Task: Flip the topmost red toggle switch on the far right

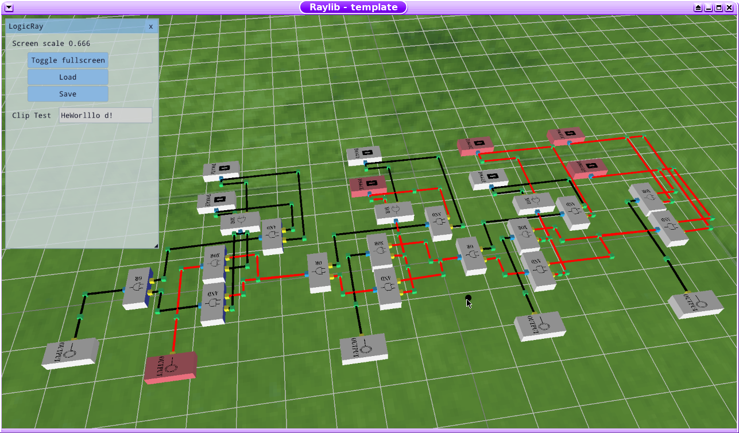Action: coord(566,136)
